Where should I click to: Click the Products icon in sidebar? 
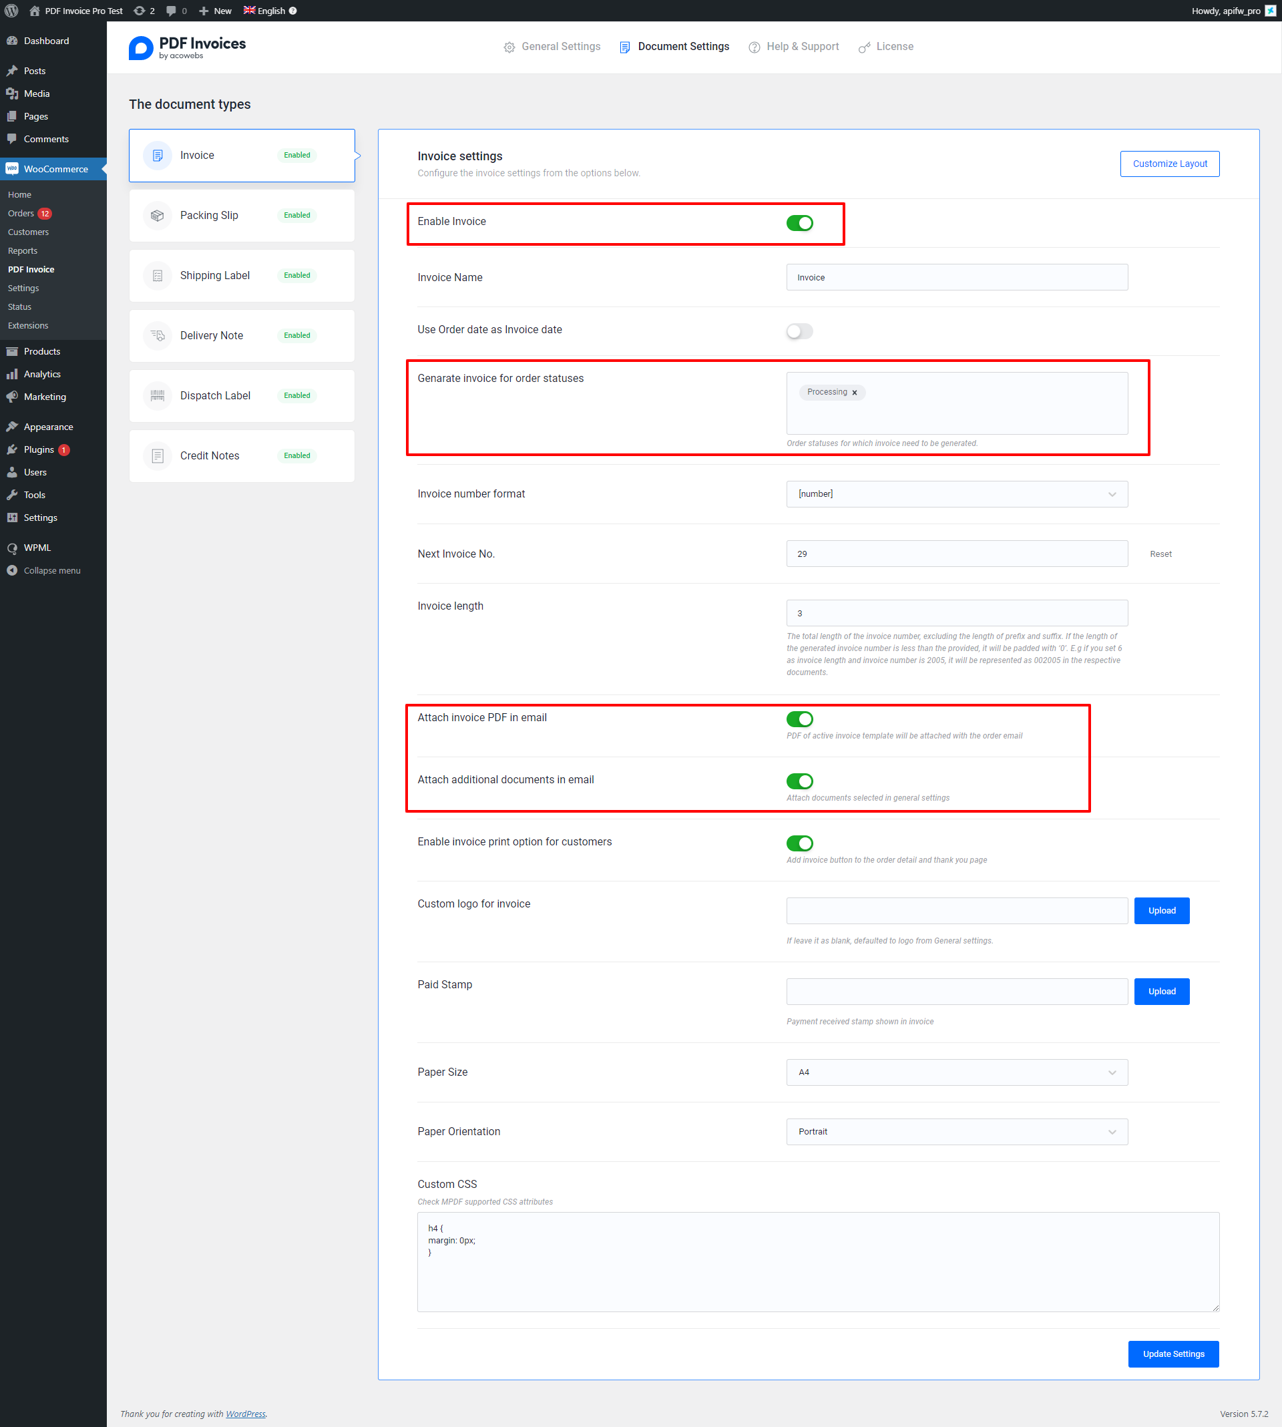12,351
